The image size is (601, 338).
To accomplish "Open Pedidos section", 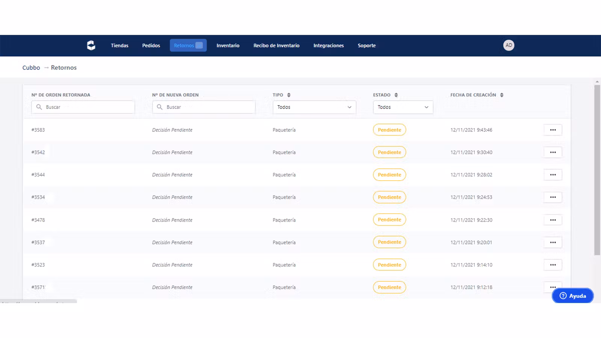I will (x=151, y=45).
